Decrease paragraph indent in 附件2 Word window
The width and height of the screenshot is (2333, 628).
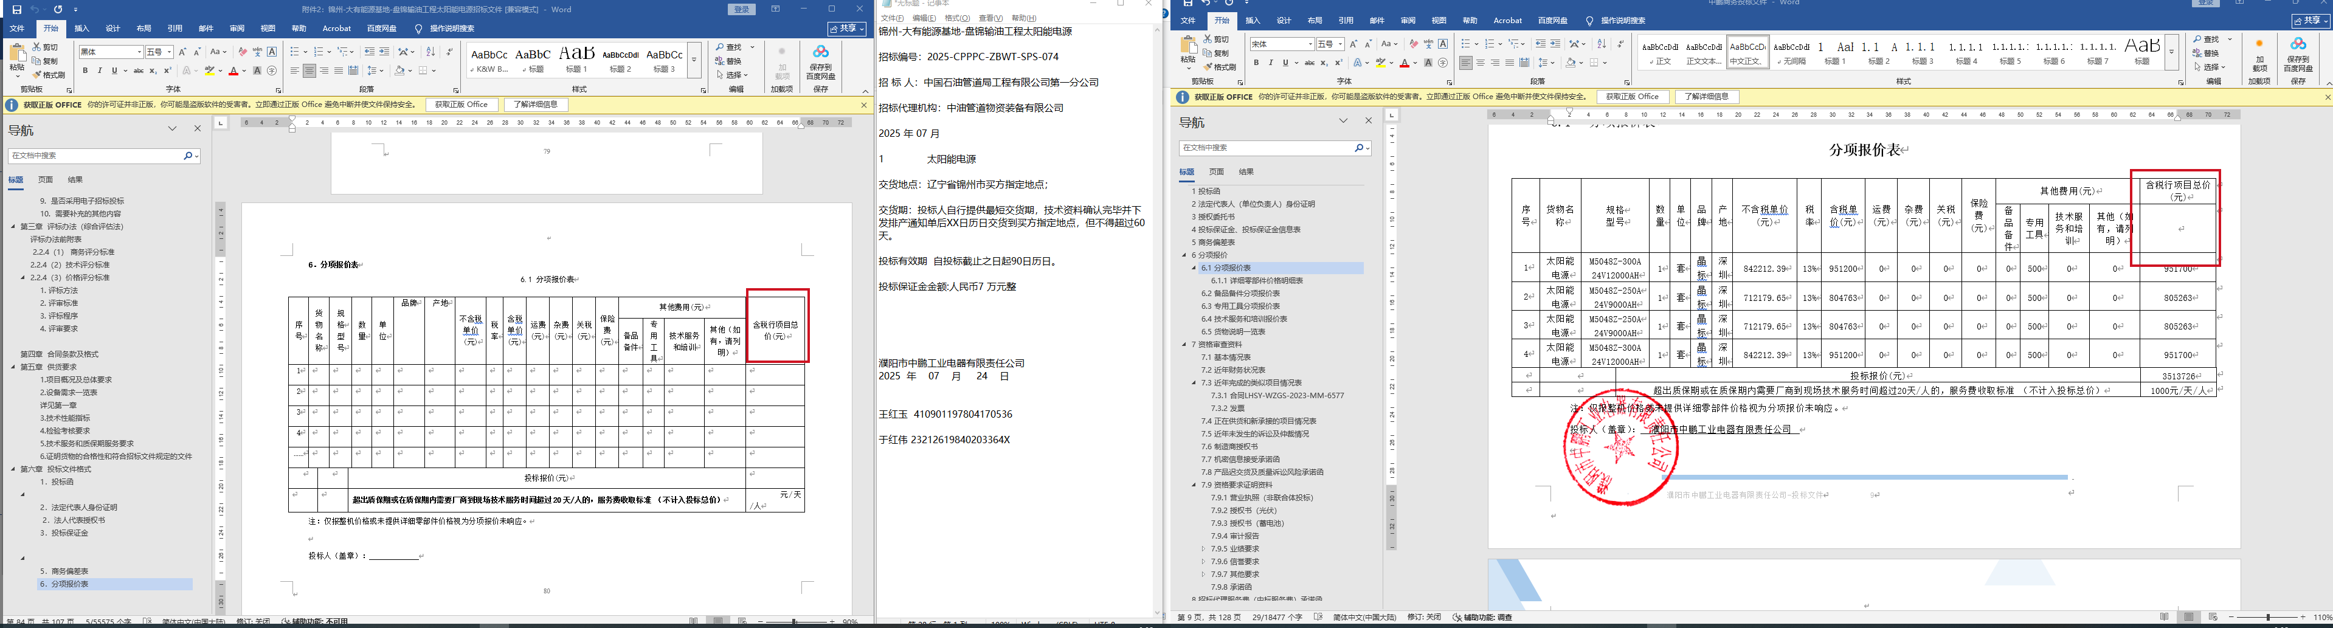[370, 52]
